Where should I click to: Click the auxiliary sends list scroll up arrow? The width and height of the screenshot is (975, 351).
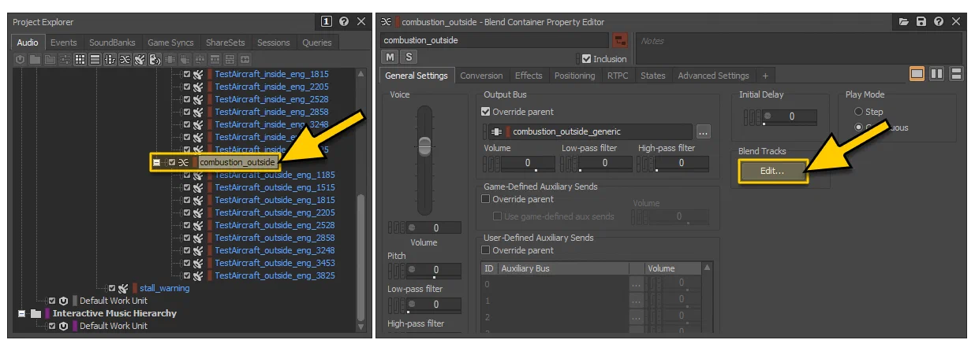707,268
